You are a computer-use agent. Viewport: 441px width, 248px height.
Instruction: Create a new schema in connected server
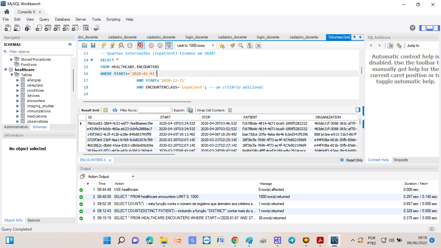(39, 28)
